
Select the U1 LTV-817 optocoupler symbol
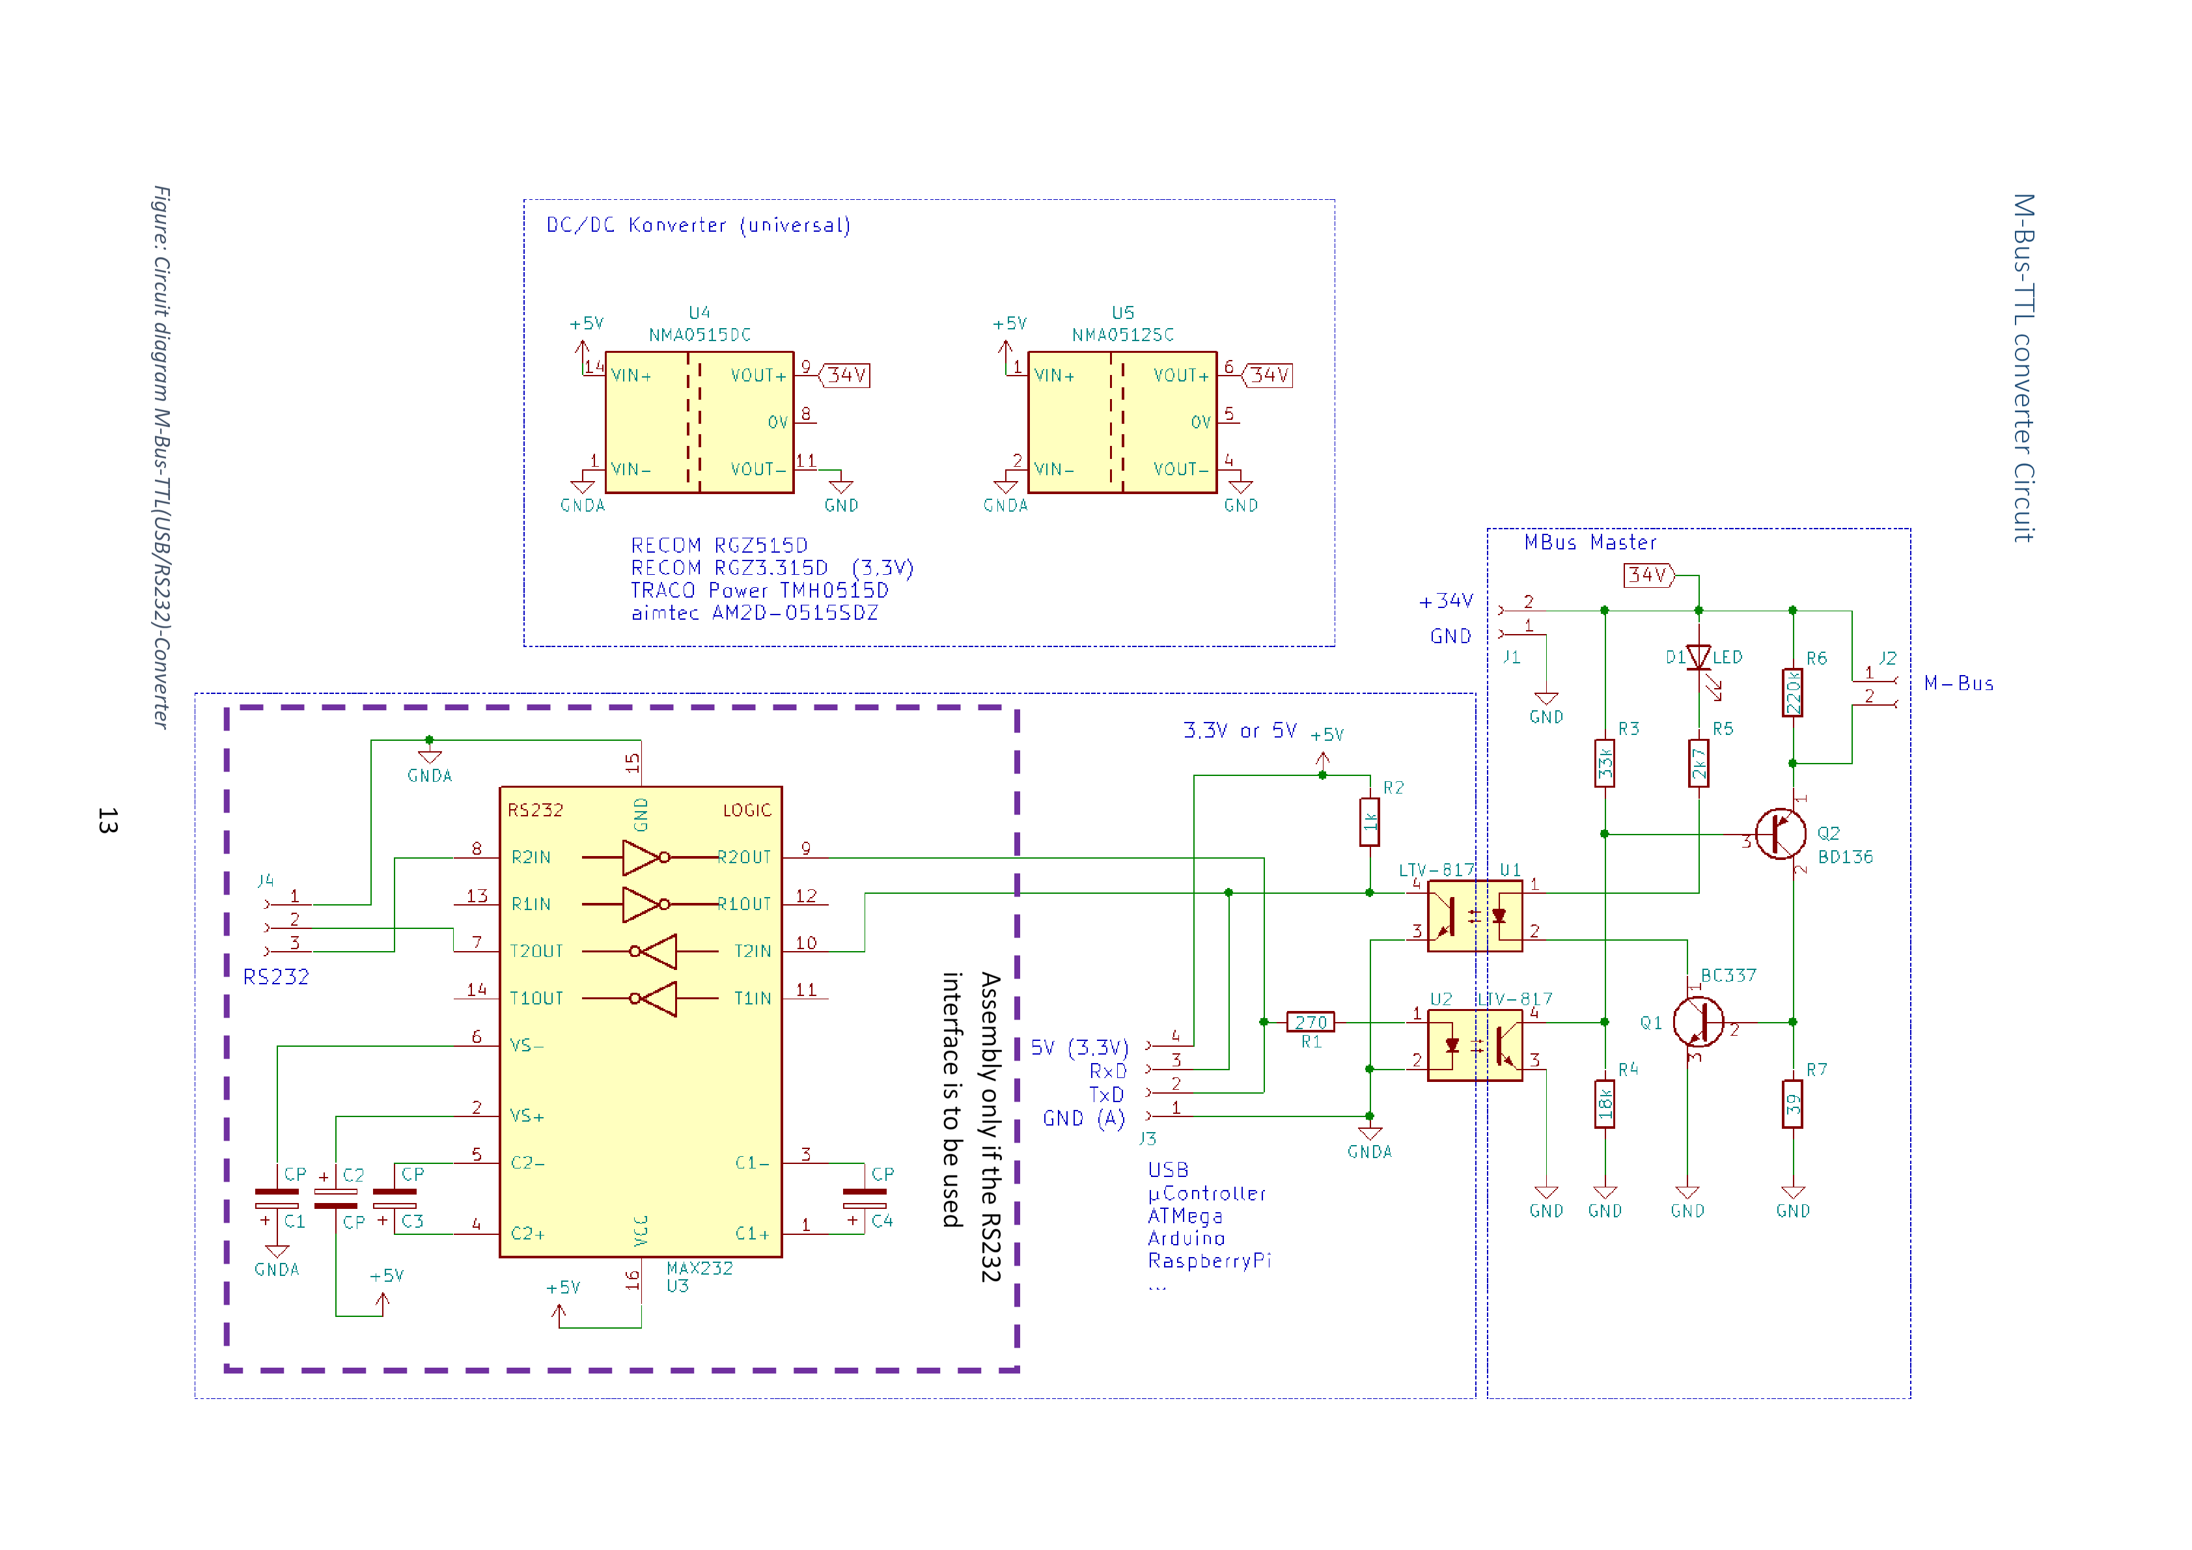[x=1475, y=916]
